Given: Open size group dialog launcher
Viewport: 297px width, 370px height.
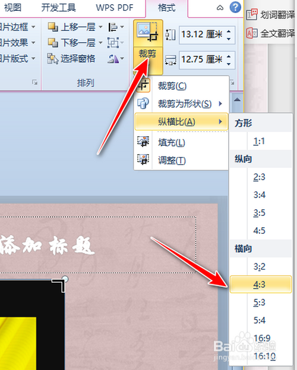Looking at the screenshot, I should tap(232, 82).
